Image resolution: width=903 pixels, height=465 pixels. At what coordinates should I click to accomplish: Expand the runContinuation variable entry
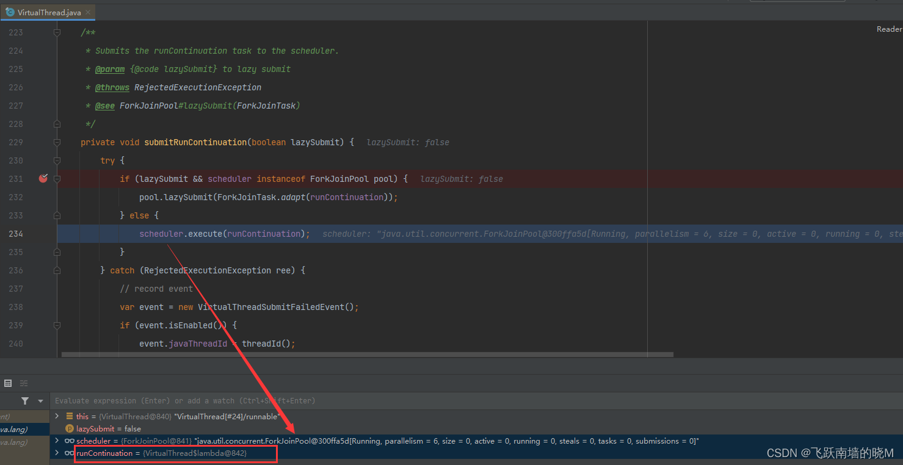pos(56,453)
